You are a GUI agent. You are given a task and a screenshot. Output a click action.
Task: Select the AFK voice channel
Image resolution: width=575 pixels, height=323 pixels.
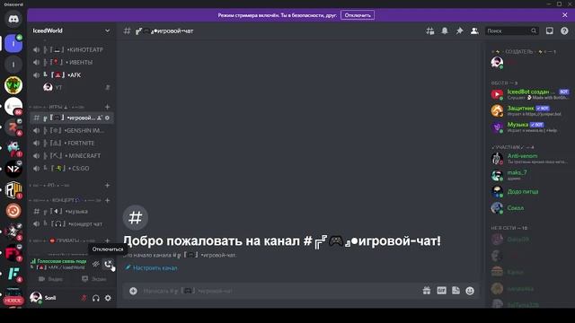click(72, 75)
